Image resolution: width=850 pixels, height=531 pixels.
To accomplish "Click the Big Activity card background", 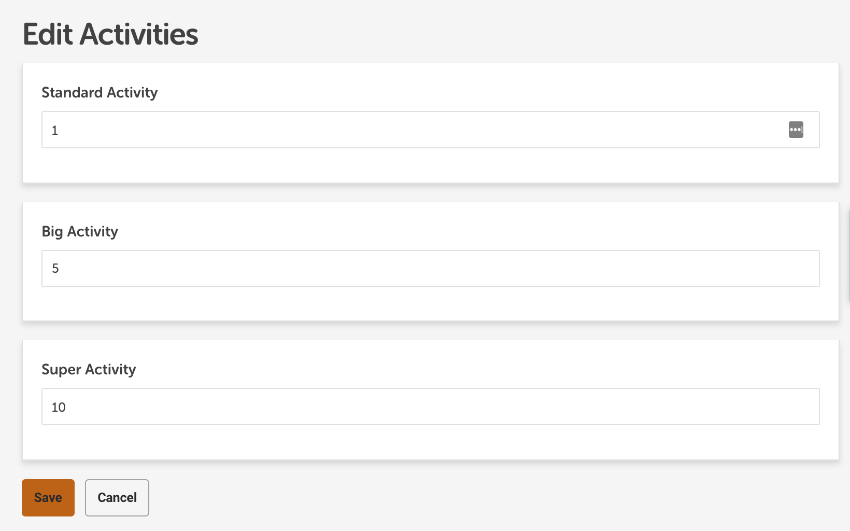I will pos(415,306).
